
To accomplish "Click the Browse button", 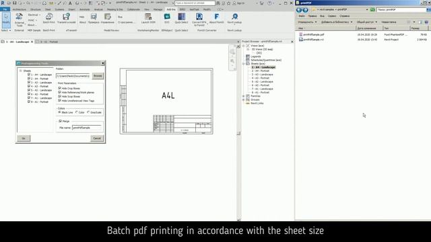I will click(x=98, y=76).
